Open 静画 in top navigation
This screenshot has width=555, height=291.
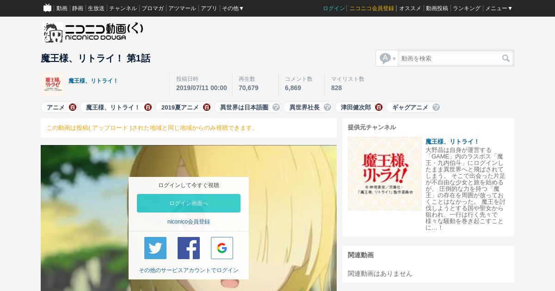(x=78, y=8)
